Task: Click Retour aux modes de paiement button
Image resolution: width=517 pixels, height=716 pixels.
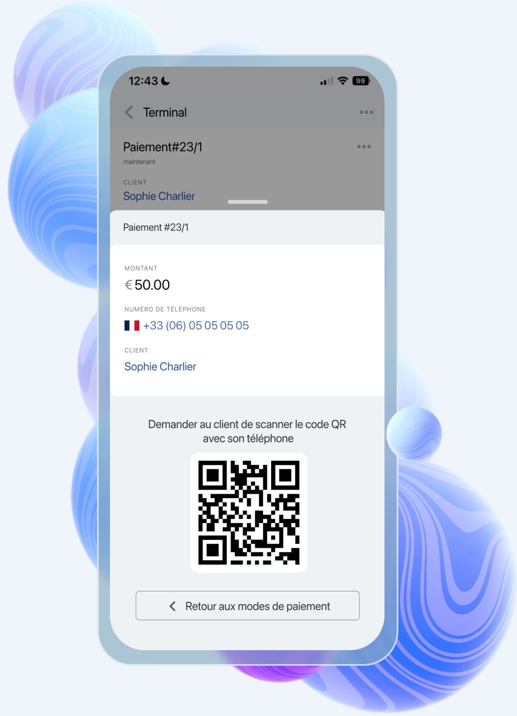Action: [x=248, y=606]
